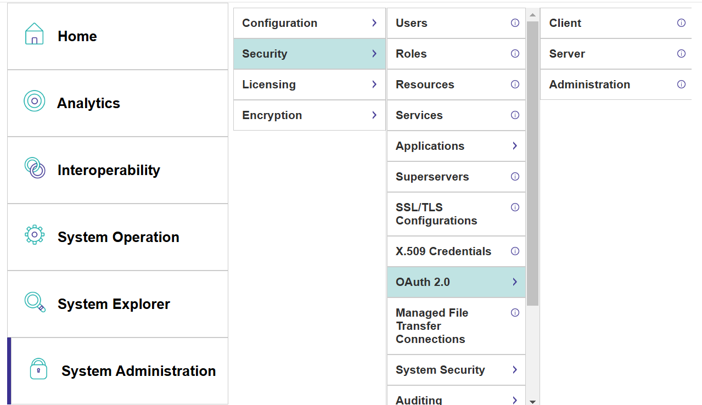Screen dimensions: 702x405
Task: Expand the System Security chevron
Action: 515,370
